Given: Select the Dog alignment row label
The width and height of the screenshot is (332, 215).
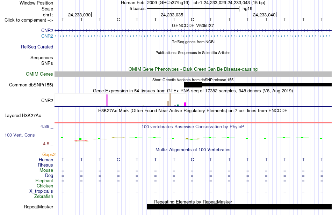Looking at the screenshot, I should (49, 176).
